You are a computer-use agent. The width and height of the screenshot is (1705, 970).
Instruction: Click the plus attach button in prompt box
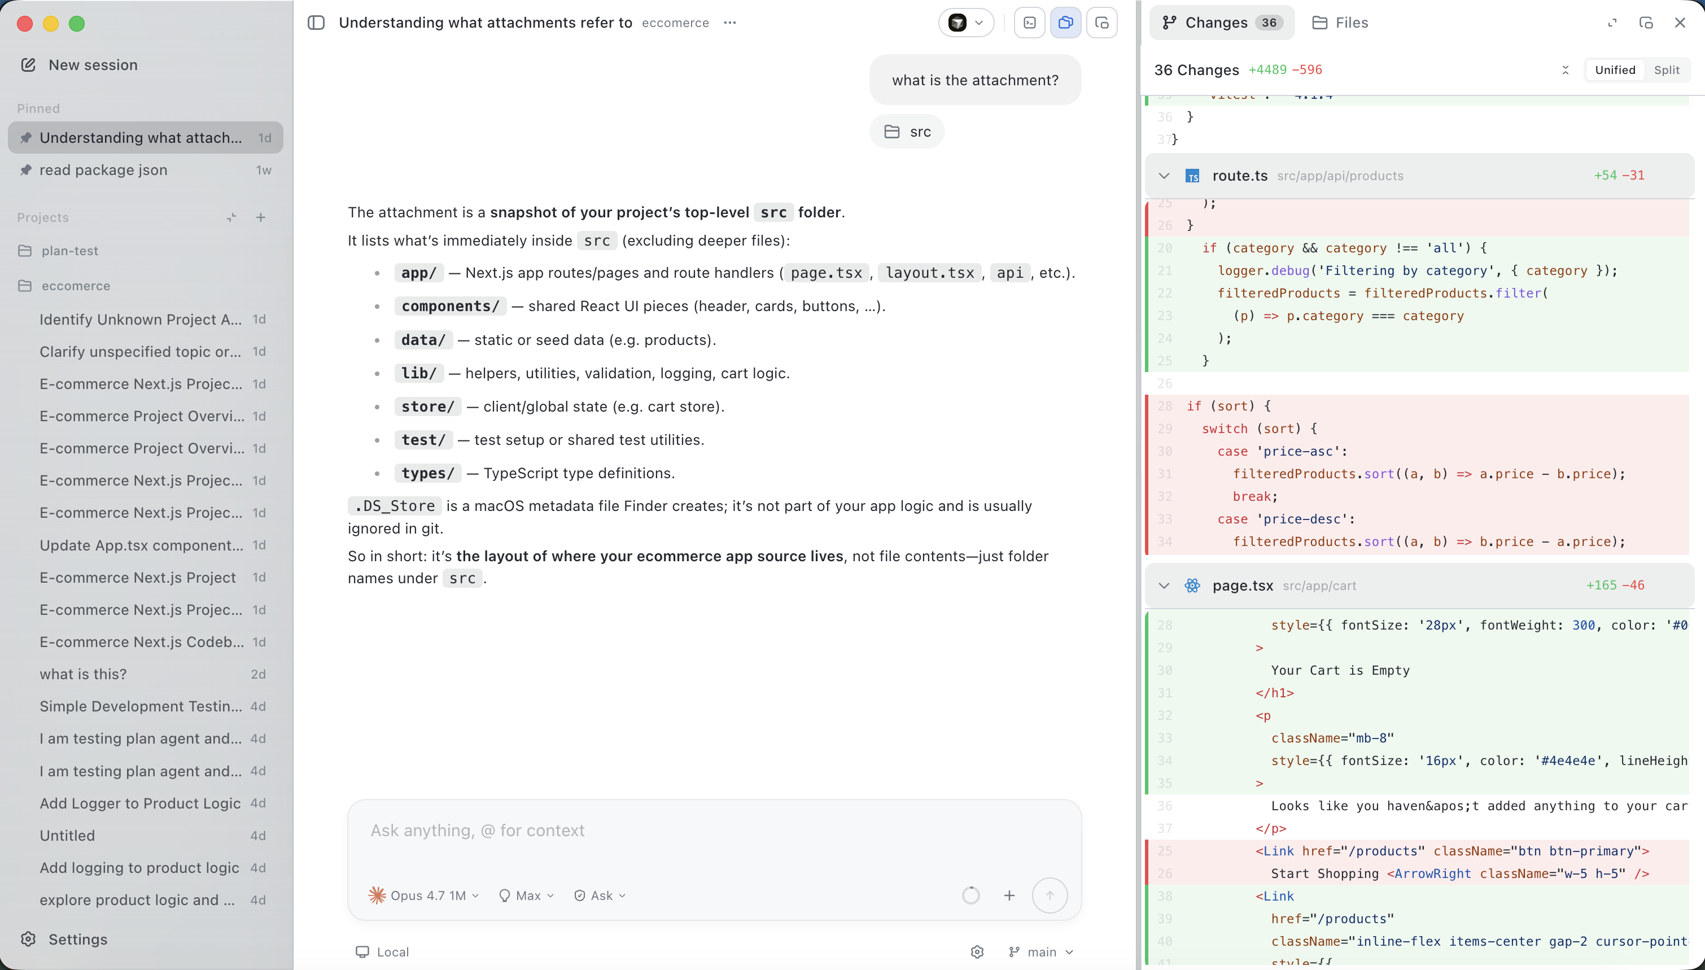[x=1009, y=895]
